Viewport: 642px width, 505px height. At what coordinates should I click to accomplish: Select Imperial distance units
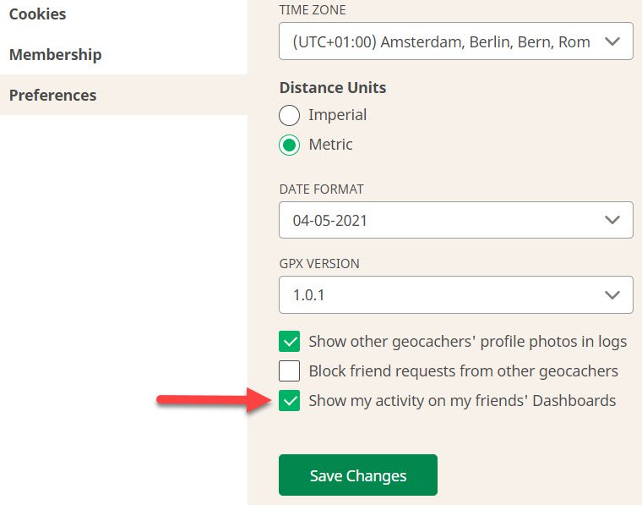point(289,115)
